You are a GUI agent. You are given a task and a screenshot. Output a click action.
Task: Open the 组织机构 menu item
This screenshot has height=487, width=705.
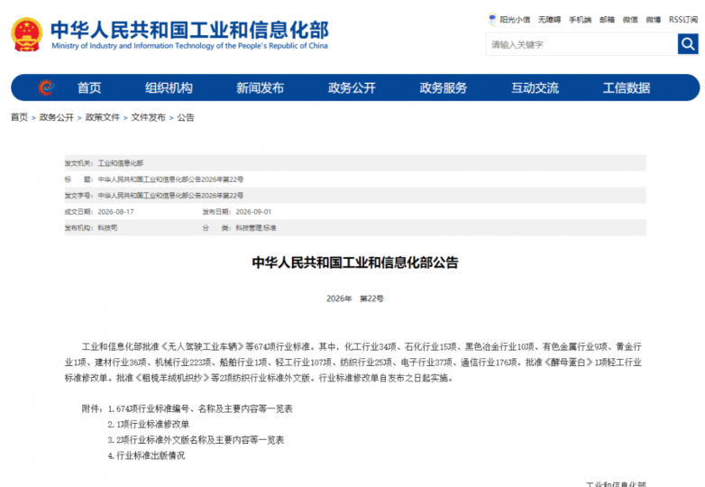pyautogui.click(x=169, y=87)
